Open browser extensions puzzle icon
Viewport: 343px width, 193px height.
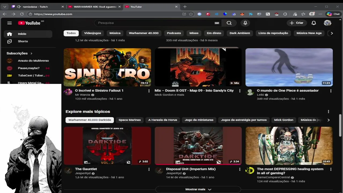point(285,14)
